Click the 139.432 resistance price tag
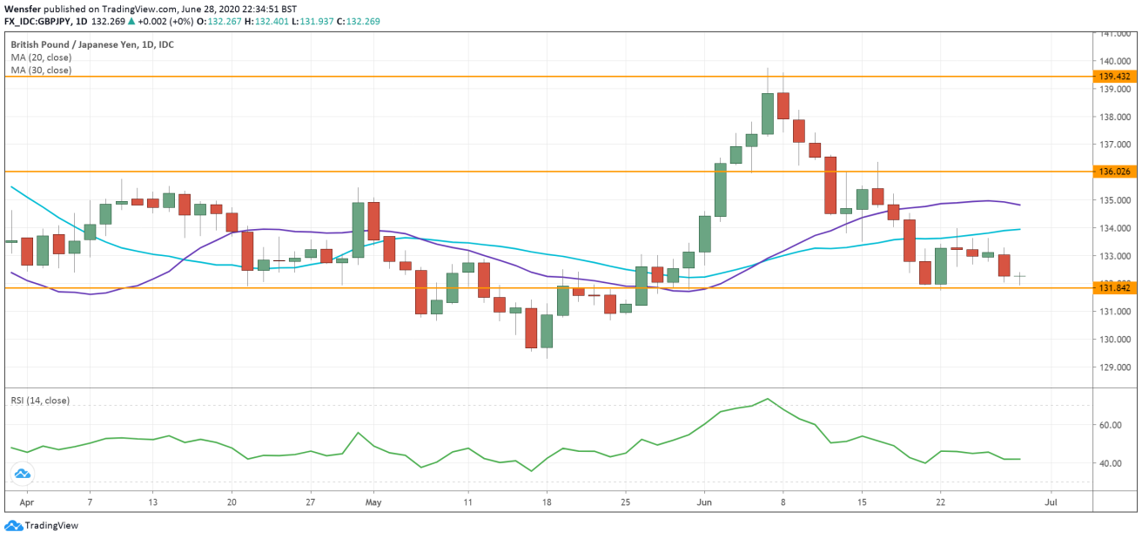The height and width of the screenshot is (539, 1142). point(1117,77)
